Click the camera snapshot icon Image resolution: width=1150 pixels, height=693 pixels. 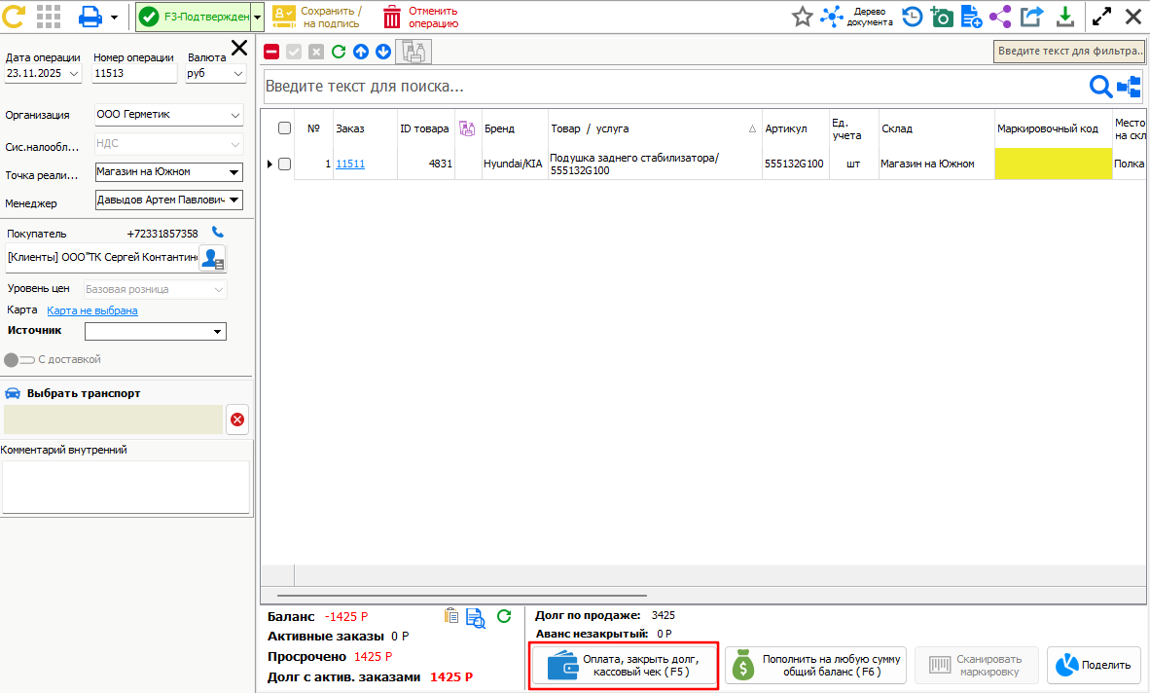941,17
